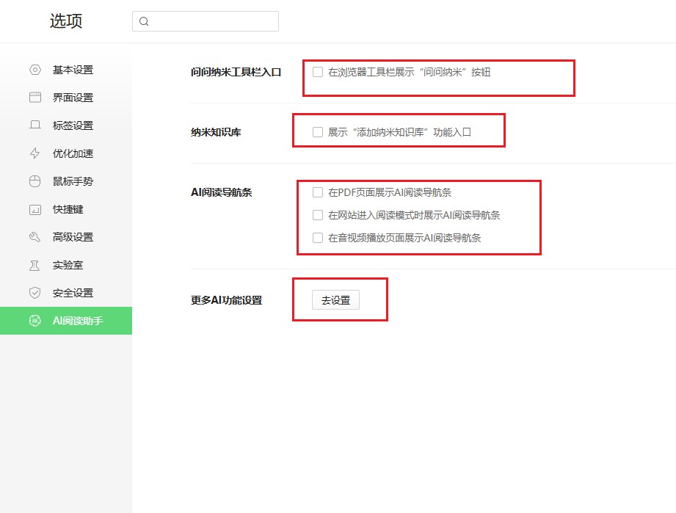Click the magnifier icon in the search box

coord(144,21)
